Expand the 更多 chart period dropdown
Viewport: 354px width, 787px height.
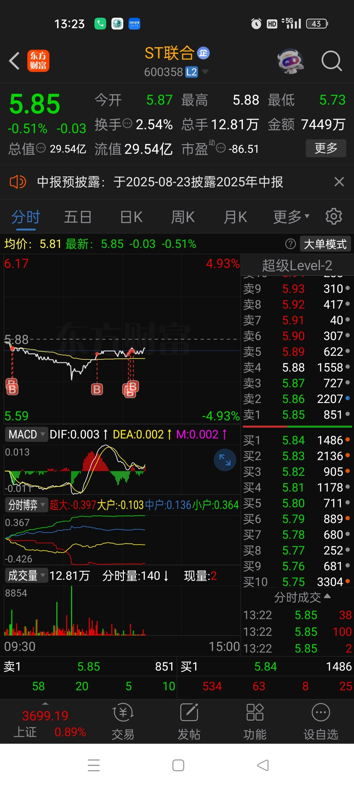coord(291,217)
